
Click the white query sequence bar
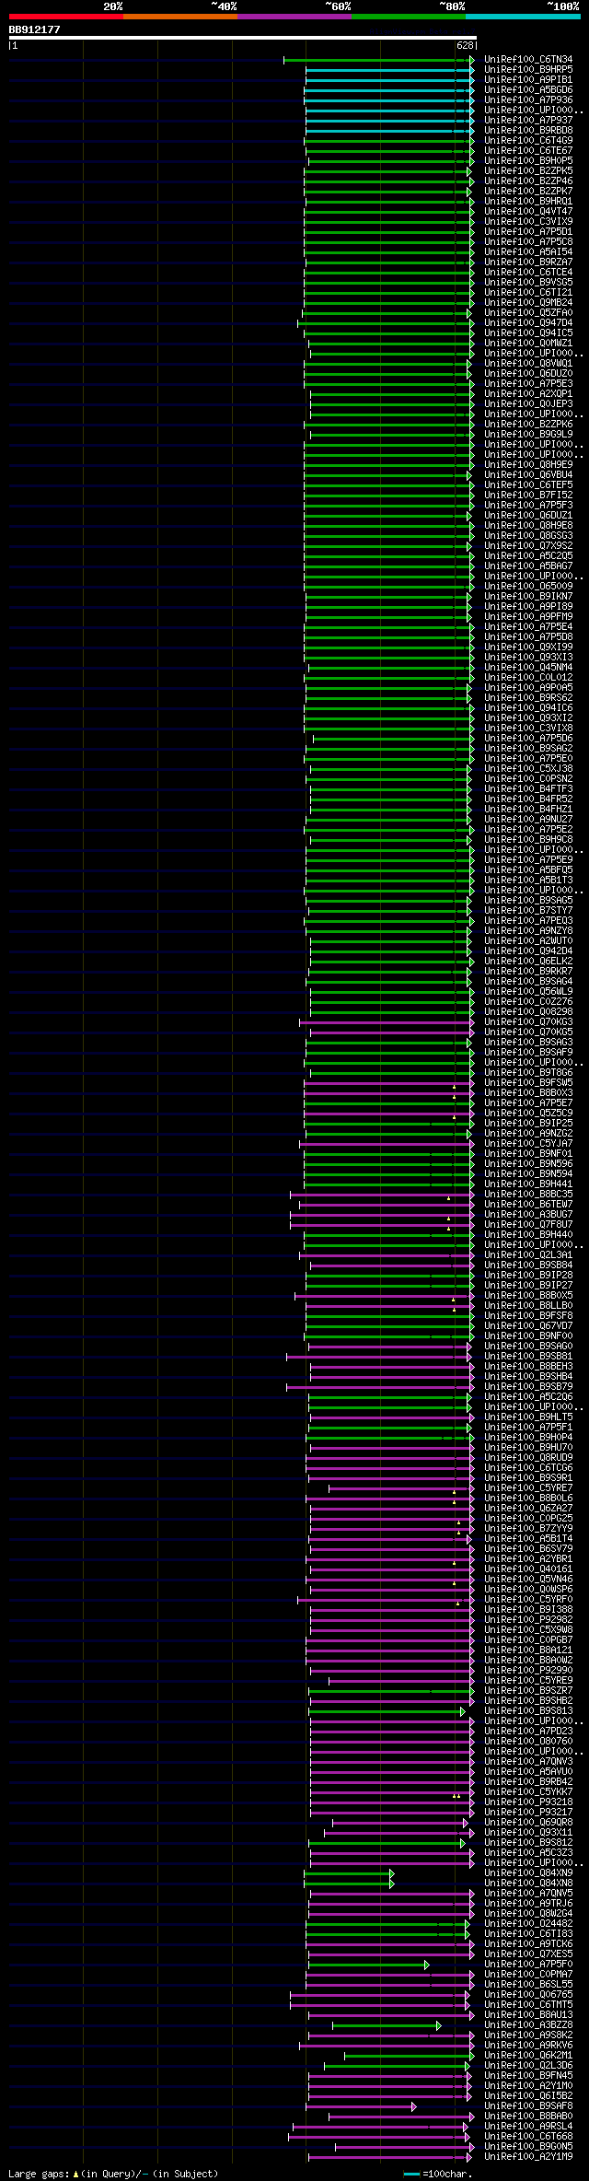tap(242, 38)
